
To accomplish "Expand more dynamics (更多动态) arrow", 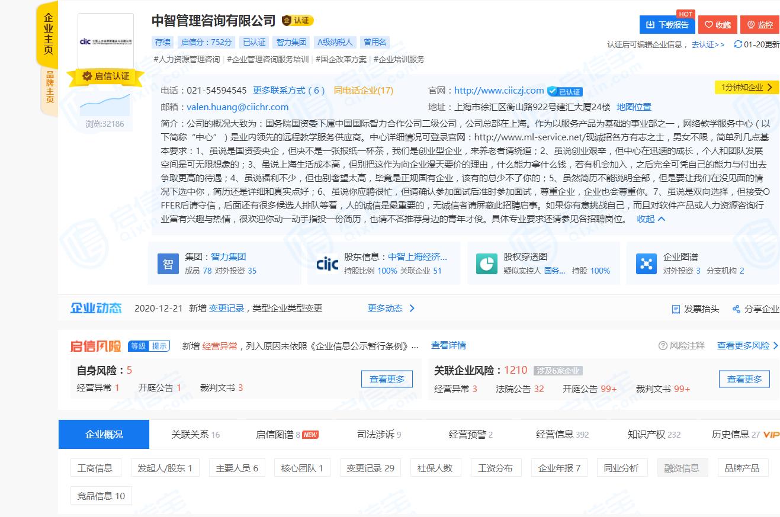I will tap(412, 309).
